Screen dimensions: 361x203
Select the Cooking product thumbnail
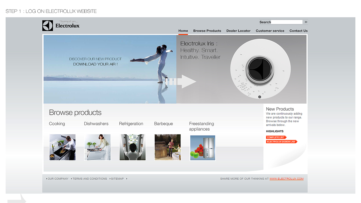(x=62, y=147)
